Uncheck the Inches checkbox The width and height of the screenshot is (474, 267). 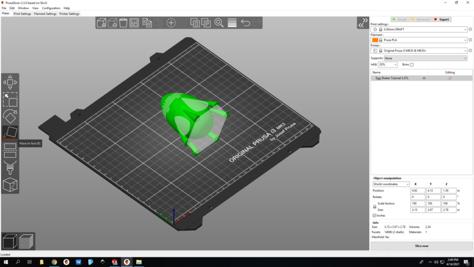pyautogui.click(x=374, y=215)
